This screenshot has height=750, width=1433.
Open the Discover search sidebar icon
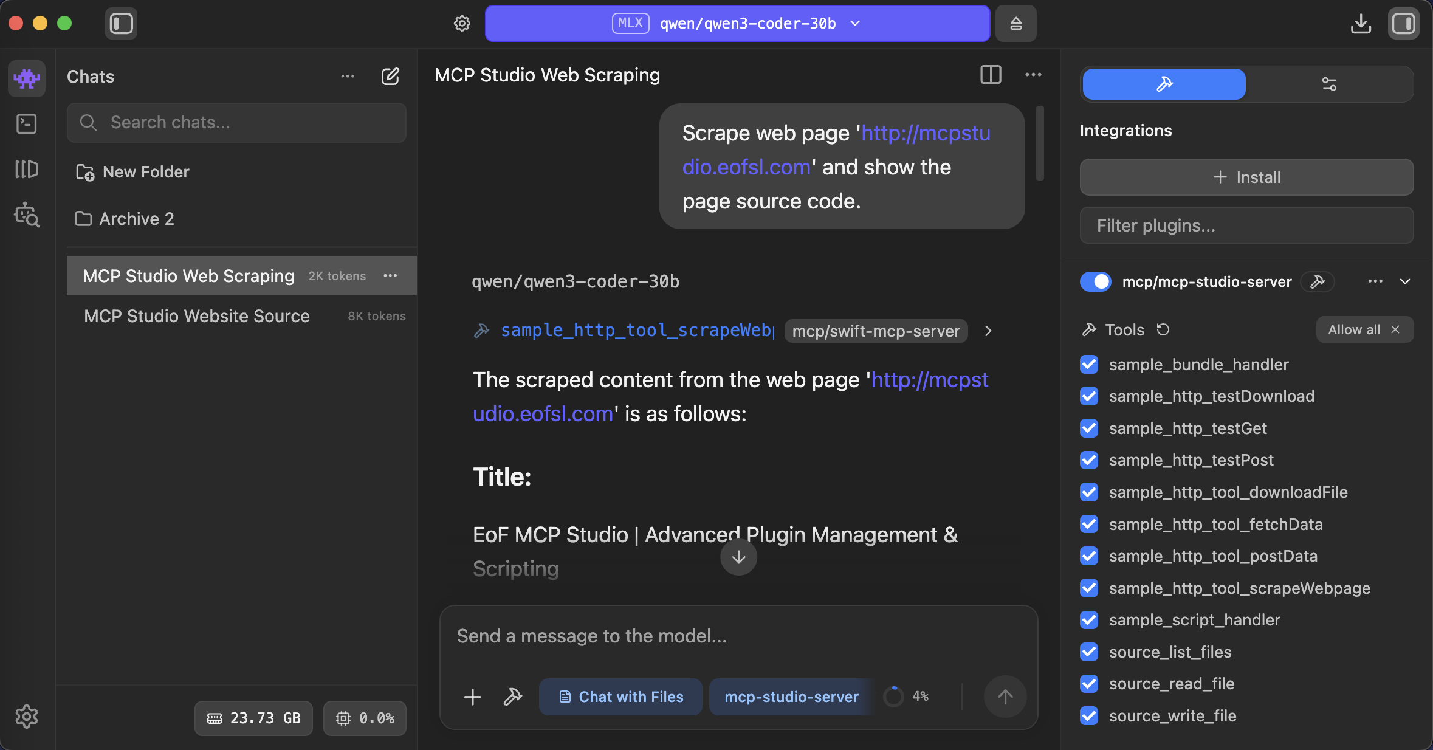tap(27, 215)
